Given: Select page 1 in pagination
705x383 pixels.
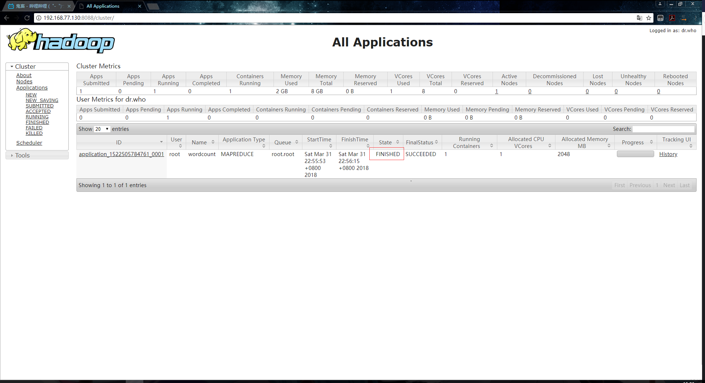Looking at the screenshot, I should click(x=657, y=185).
